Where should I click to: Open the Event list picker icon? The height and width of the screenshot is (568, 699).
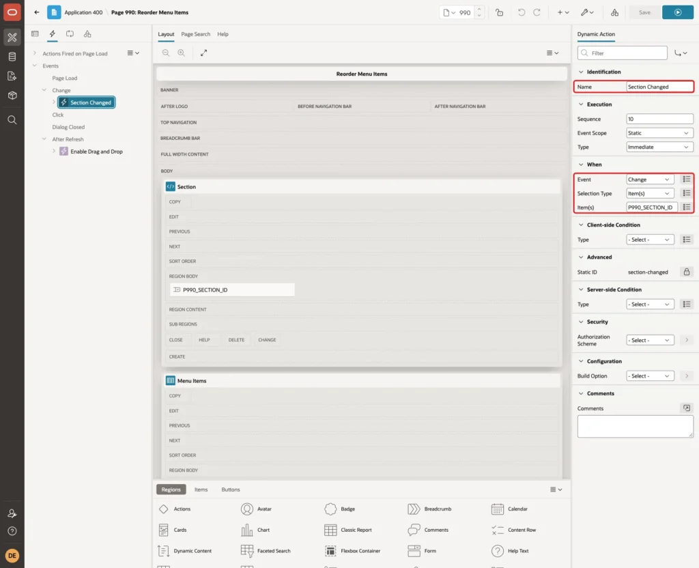pos(687,180)
